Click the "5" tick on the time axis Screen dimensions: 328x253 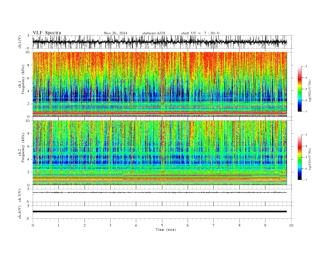point(162,225)
